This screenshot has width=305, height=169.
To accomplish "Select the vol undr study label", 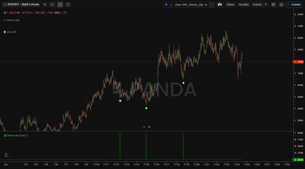I will [x=12, y=32].
